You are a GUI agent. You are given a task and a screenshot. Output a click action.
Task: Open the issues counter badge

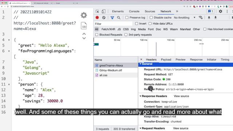pyautogui.click(x=210, y=11)
